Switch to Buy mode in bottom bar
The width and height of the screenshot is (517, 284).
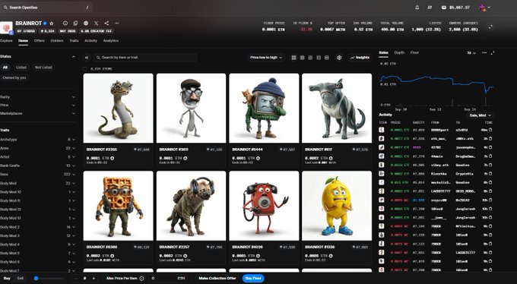(7, 279)
